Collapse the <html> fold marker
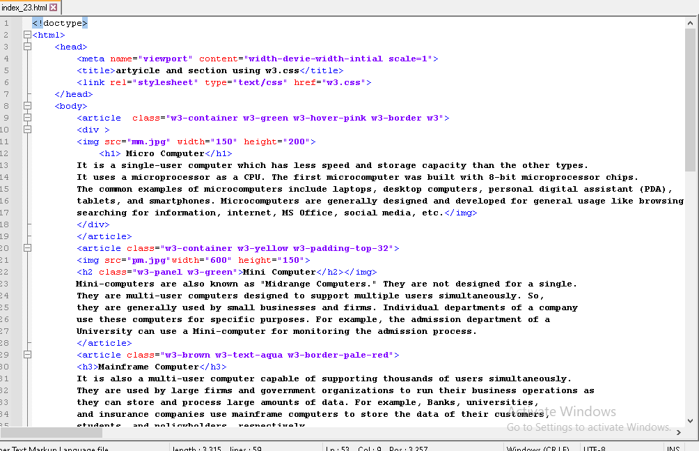Screen dimensions: 699x451 click(27, 35)
